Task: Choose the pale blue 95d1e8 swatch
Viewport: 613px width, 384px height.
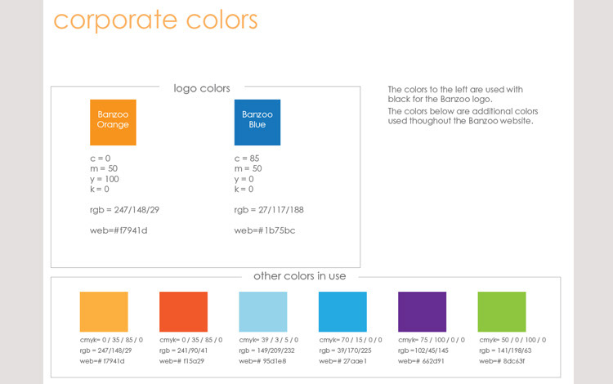Action: (262, 311)
